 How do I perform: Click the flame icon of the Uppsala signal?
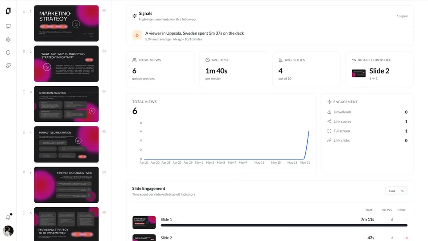137,35
